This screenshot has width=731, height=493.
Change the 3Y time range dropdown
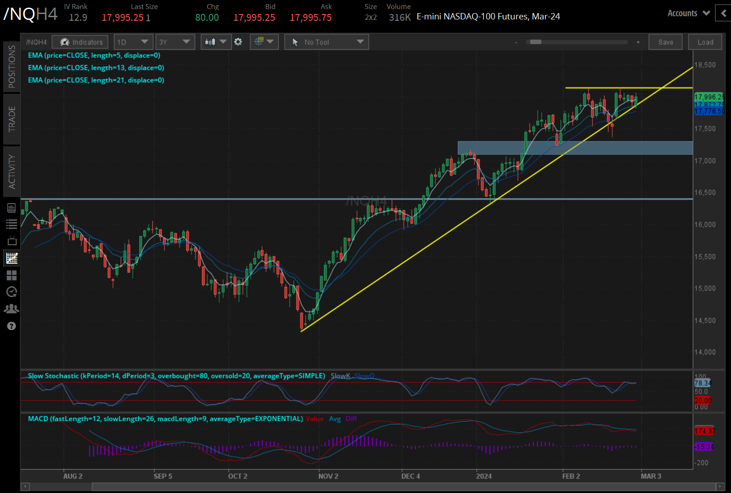pos(175,42)
